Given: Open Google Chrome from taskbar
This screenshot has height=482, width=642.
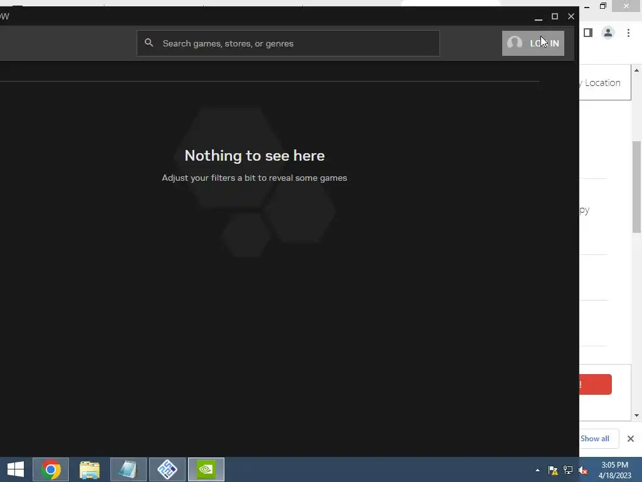Looking at the screenshot, I should (51, 469).
